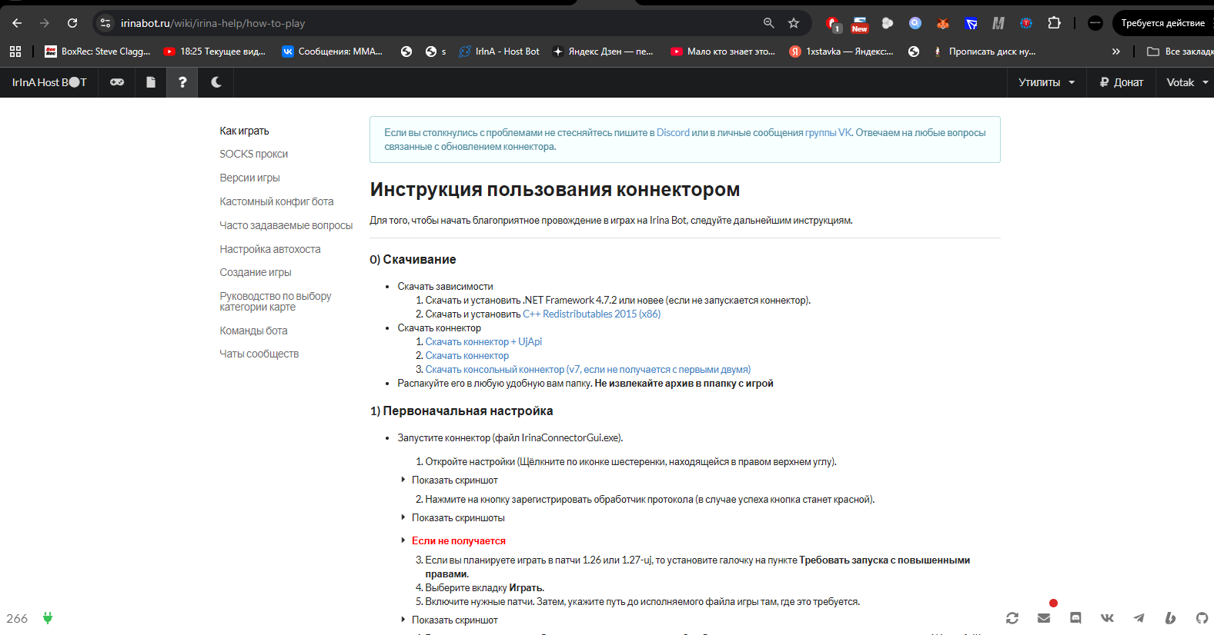Click the grey M extension icon
The image size is (1214, 635).
[998, 23]
